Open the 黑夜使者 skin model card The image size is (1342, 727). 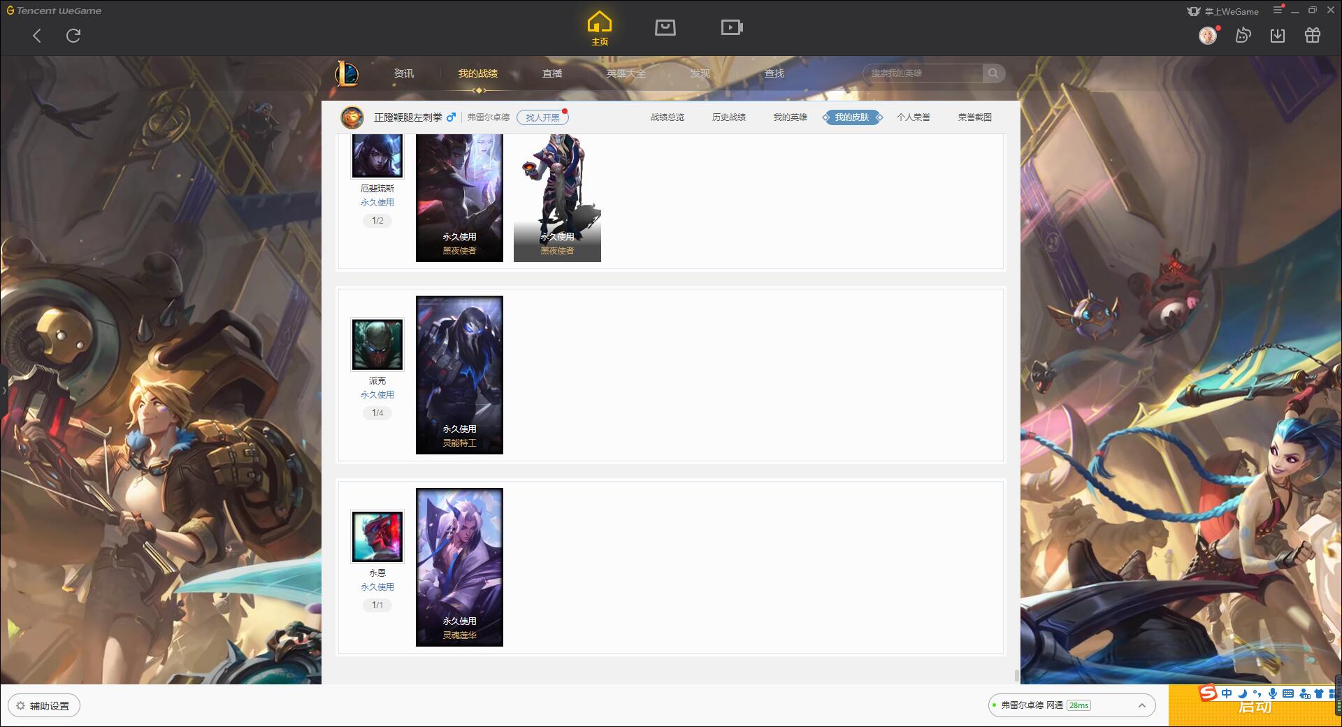[x=557, y=198]
